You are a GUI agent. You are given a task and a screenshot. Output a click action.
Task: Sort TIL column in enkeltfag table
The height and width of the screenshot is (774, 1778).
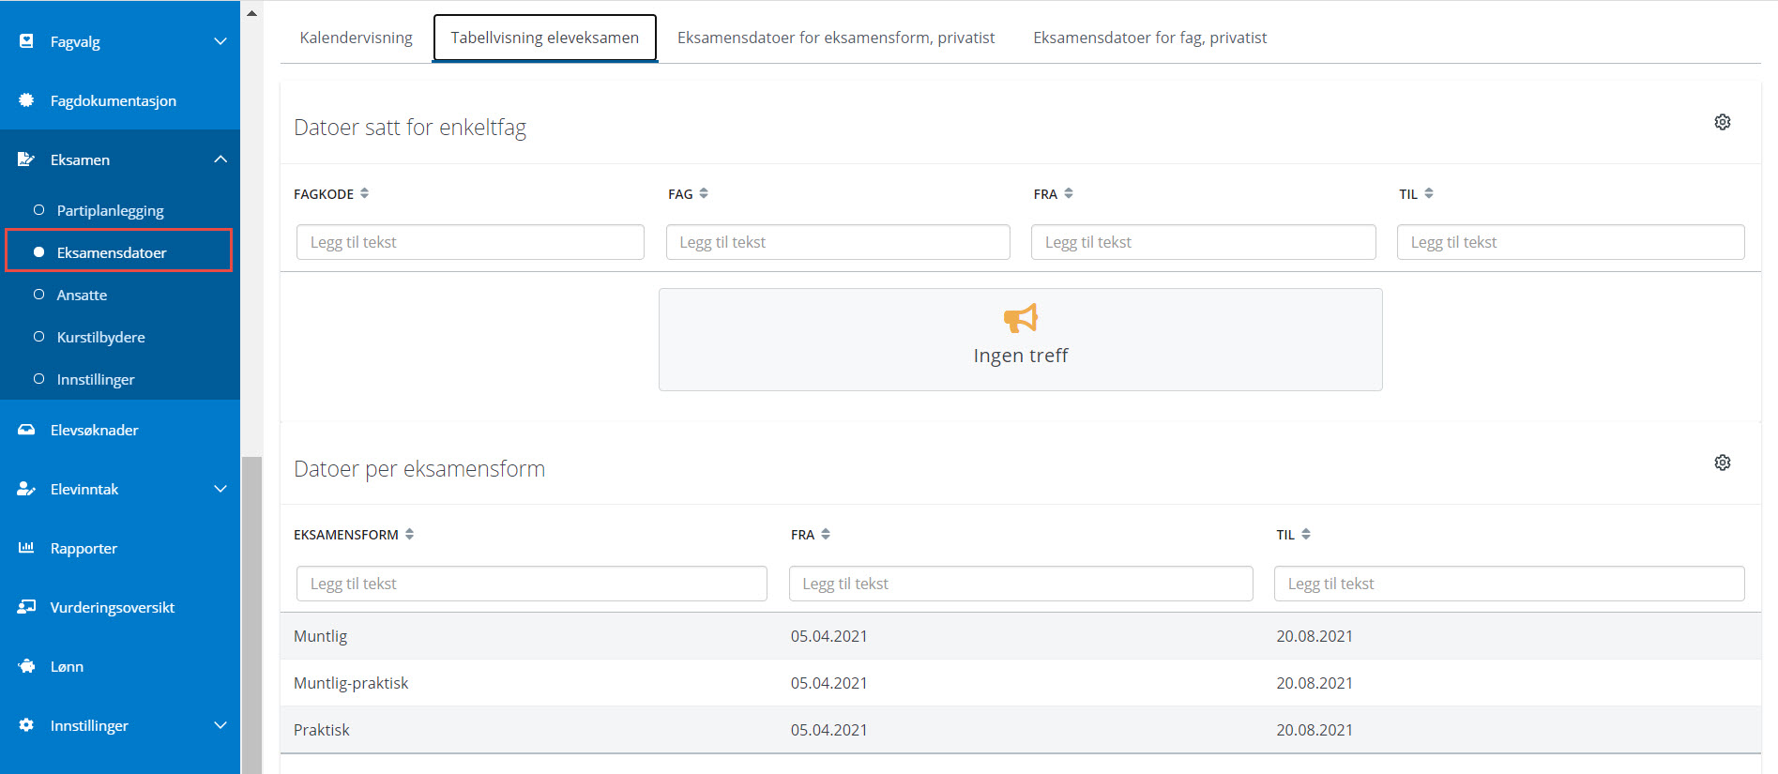[1429, 193]
